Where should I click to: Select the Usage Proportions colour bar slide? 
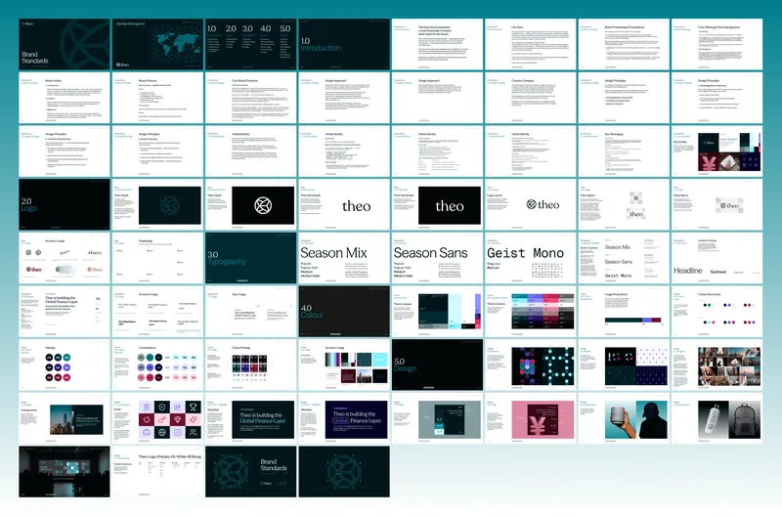pos(624,312)
